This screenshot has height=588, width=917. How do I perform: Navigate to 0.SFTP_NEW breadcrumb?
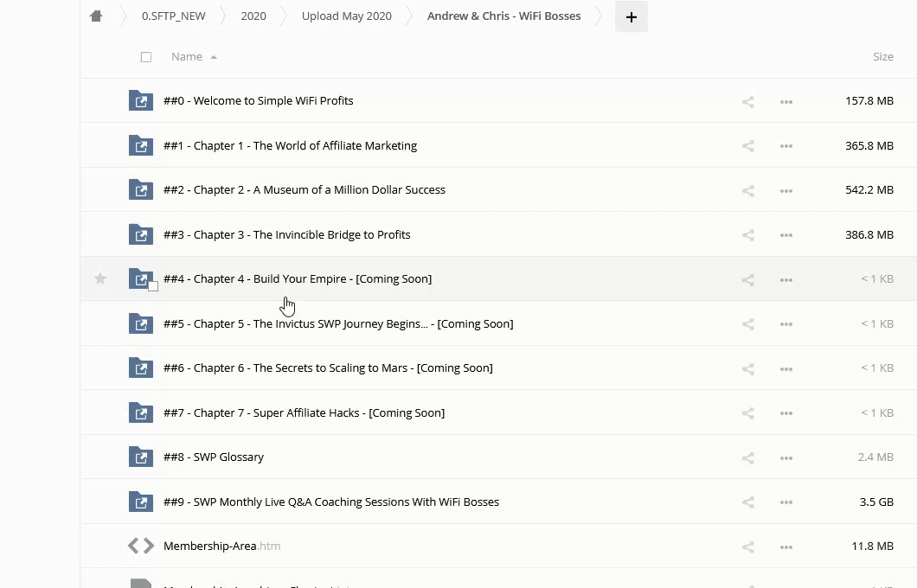point(173,16)
